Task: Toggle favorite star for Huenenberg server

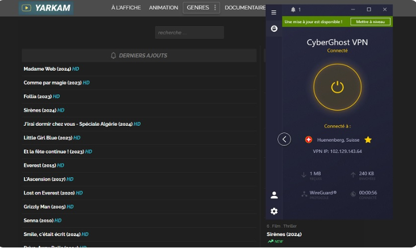Action: (368, 139)
